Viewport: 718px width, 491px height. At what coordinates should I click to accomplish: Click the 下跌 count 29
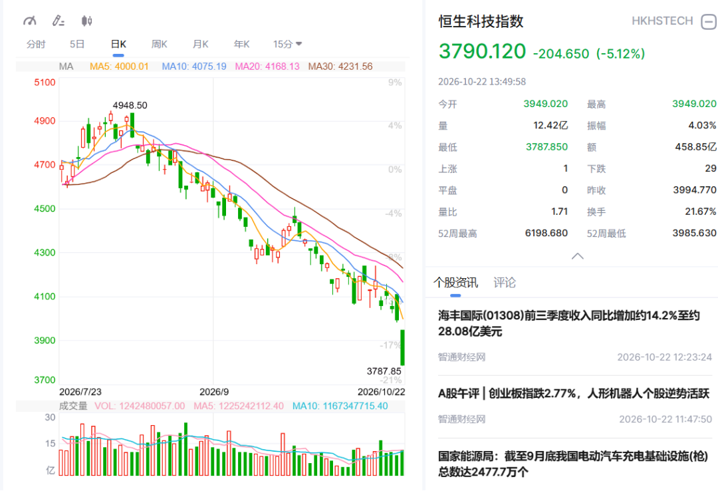[x=711, y=168]
